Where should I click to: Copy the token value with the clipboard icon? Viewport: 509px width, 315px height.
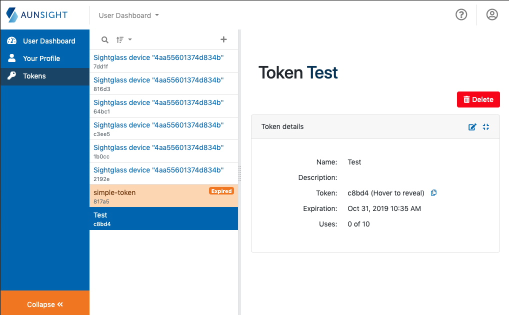pos(433,192)
